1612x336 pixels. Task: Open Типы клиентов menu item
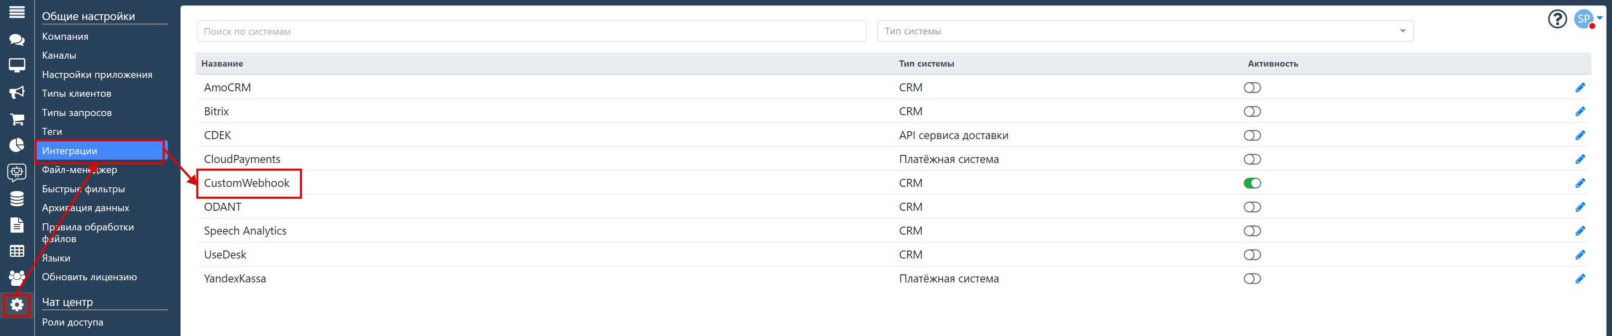[x=76, y=93]
